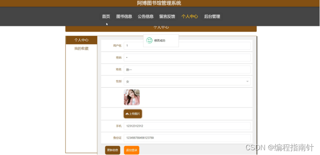Screen dimensions: 320x155
Task: Go to 图书信息 page
Action: coord(124,16)
